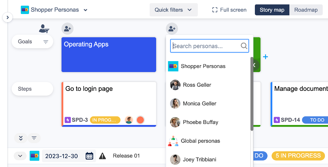Click Phoebe Buffay's avatar picture

[x=175, y=122]
